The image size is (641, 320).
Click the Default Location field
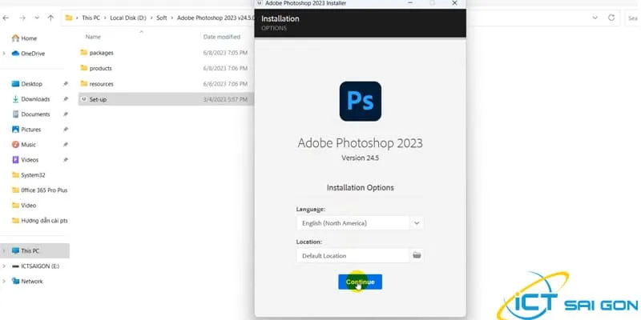tap(353, 255)
